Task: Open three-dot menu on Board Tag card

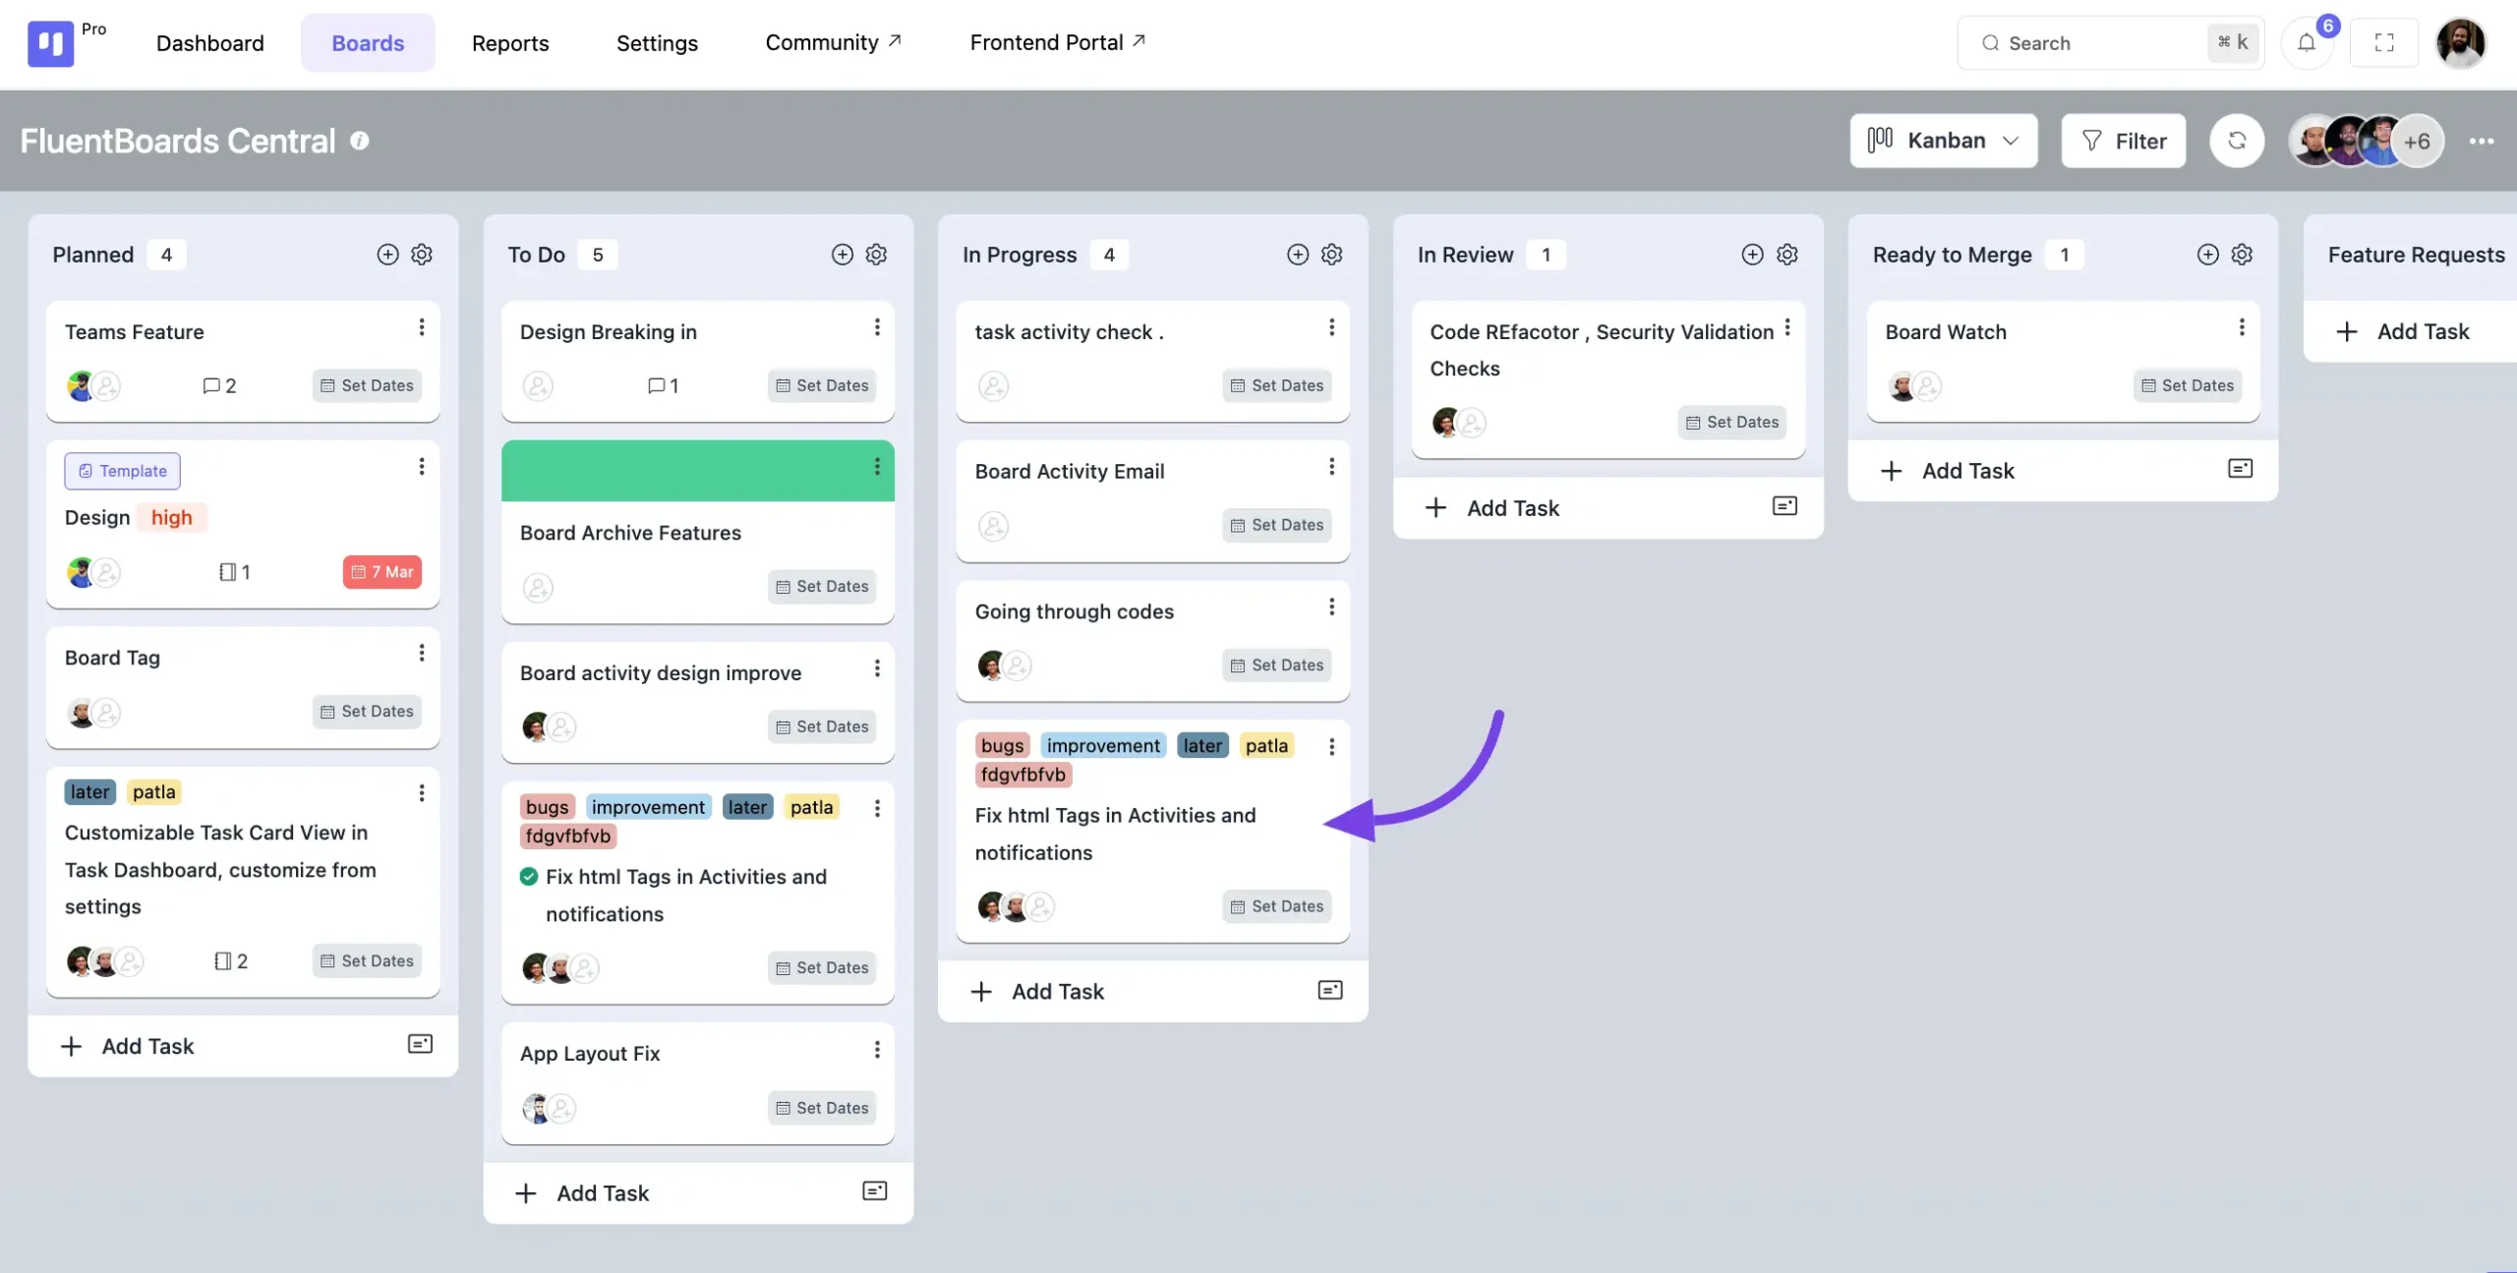Action: pyautogui.click(x=422, y=654)
